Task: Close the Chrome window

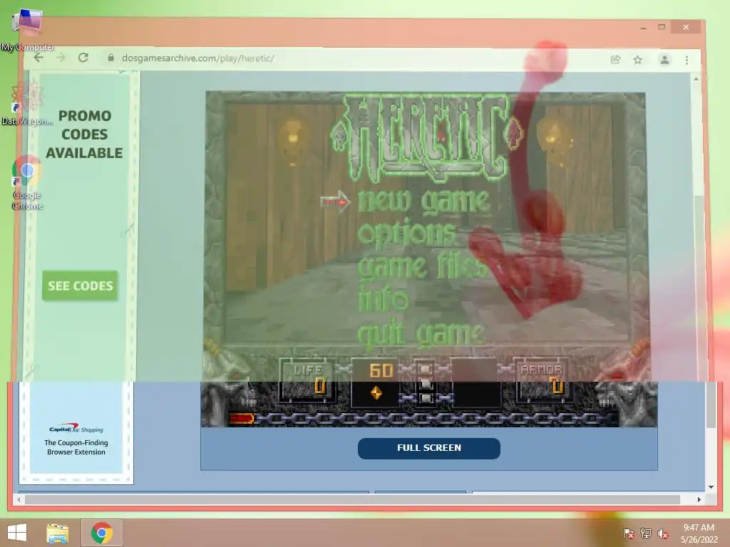Action: (x=686, y=28)
